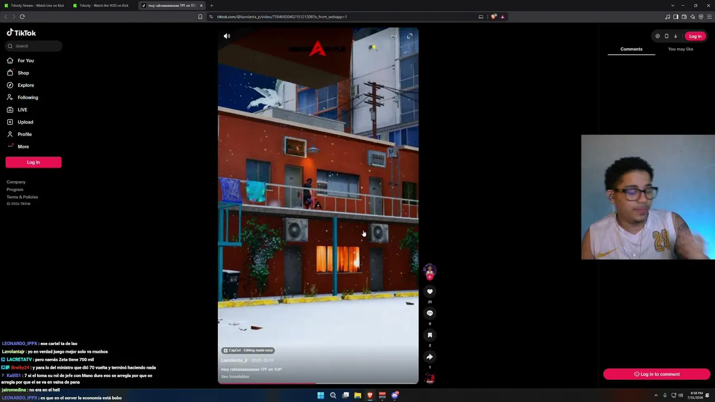715x402 pixels.
Task: Click the sidebar Log in button
Action: [34, 162]
